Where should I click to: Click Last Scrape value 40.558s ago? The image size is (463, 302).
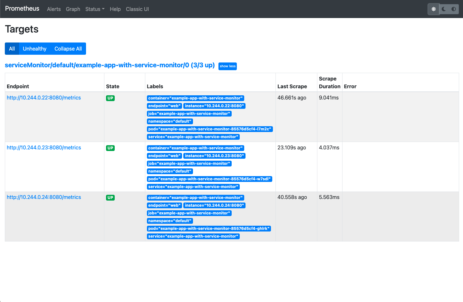pos(292,197)
